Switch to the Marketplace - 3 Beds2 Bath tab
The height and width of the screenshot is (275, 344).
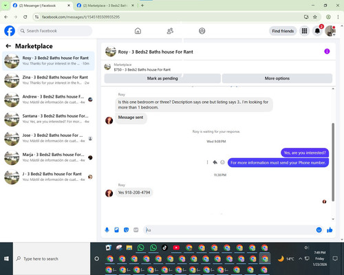click(x=105, y=5)
